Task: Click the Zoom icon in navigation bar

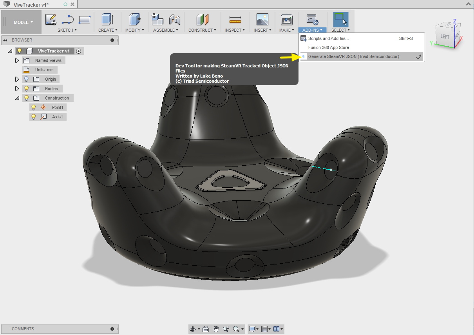Action: [x=226, y=329]
